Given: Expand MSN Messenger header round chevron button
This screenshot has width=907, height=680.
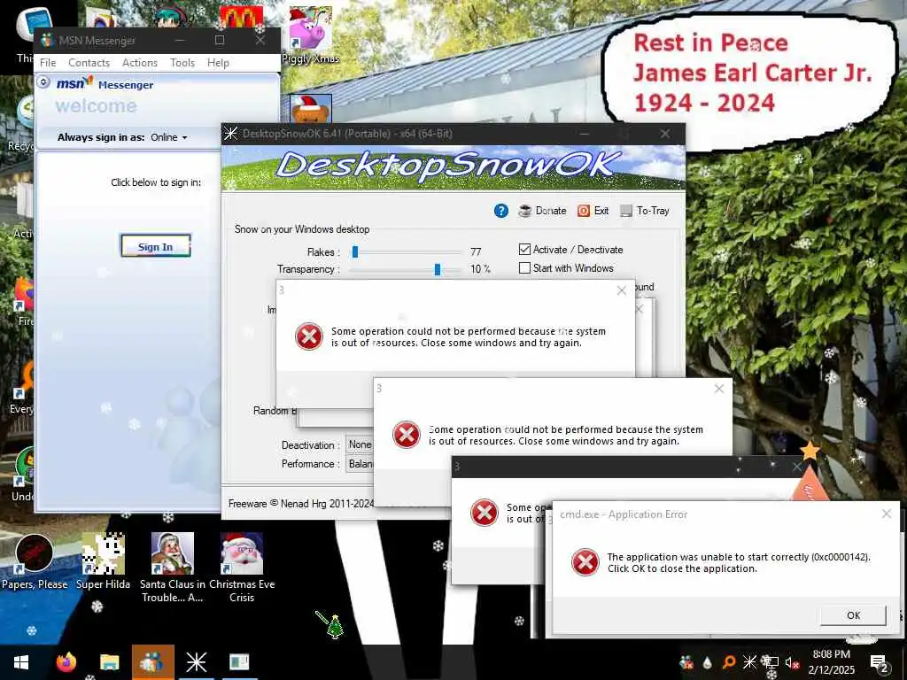Looking at the screenshot, I should [43, 82].
